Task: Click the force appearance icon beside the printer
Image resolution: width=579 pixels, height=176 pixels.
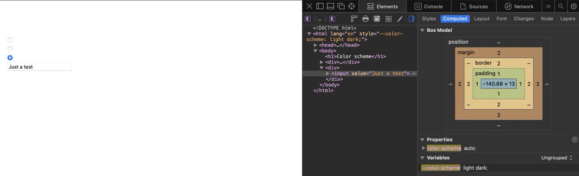Action: (377, 19)
